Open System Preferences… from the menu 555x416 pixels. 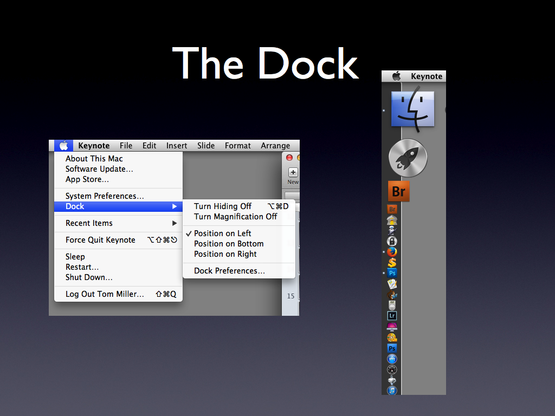(118, 196)
